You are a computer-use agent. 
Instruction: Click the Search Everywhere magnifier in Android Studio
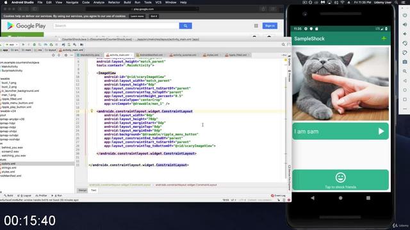click(283, 45)
